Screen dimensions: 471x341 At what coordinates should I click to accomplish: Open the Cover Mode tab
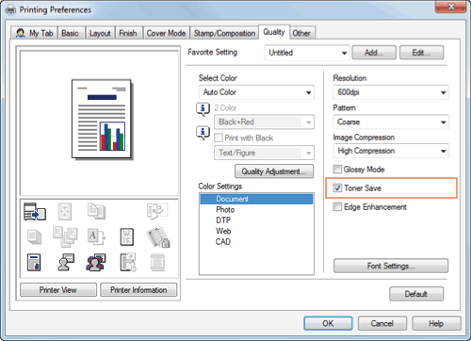166,33
